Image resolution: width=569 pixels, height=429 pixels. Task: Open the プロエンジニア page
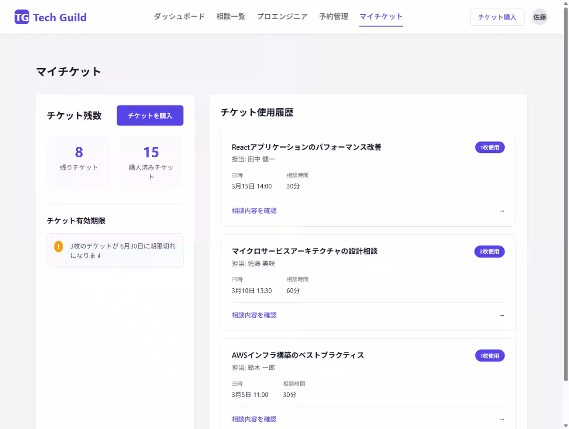coord(282,16)
